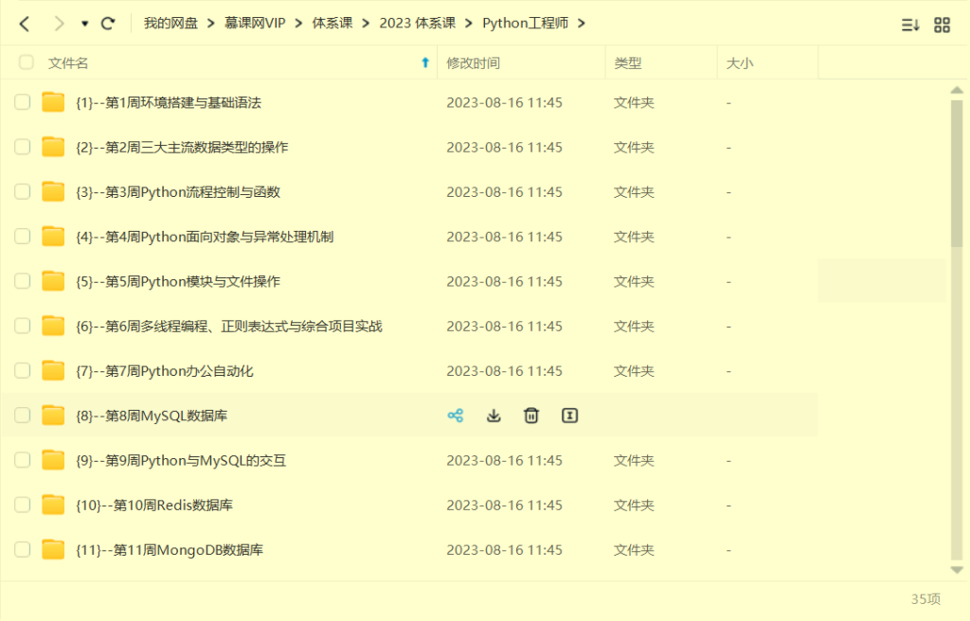Go forward with the right arrow
970x621 pixels.
59,24
